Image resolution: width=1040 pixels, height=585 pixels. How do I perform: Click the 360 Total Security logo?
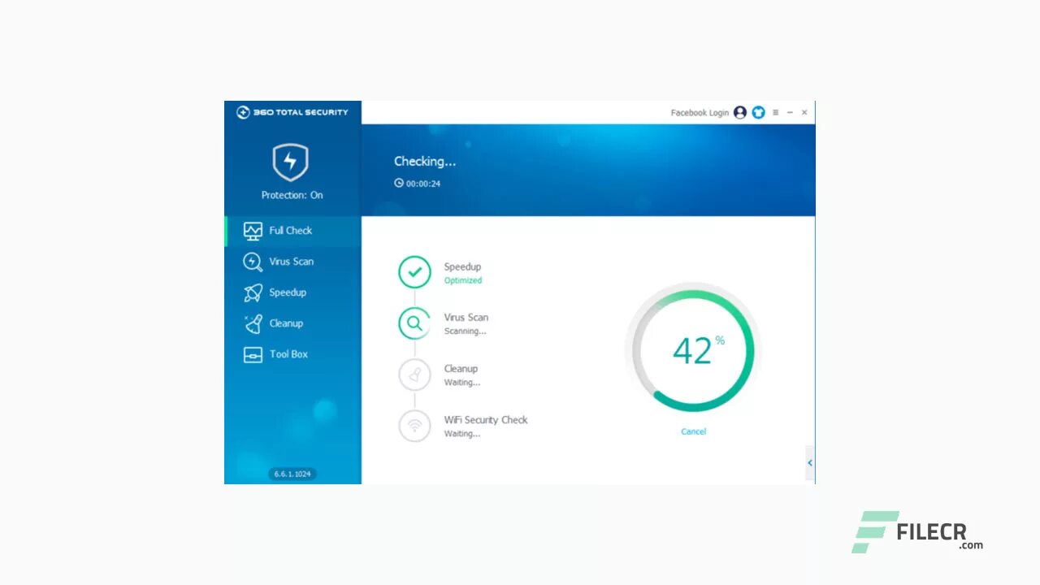[292, 112]
